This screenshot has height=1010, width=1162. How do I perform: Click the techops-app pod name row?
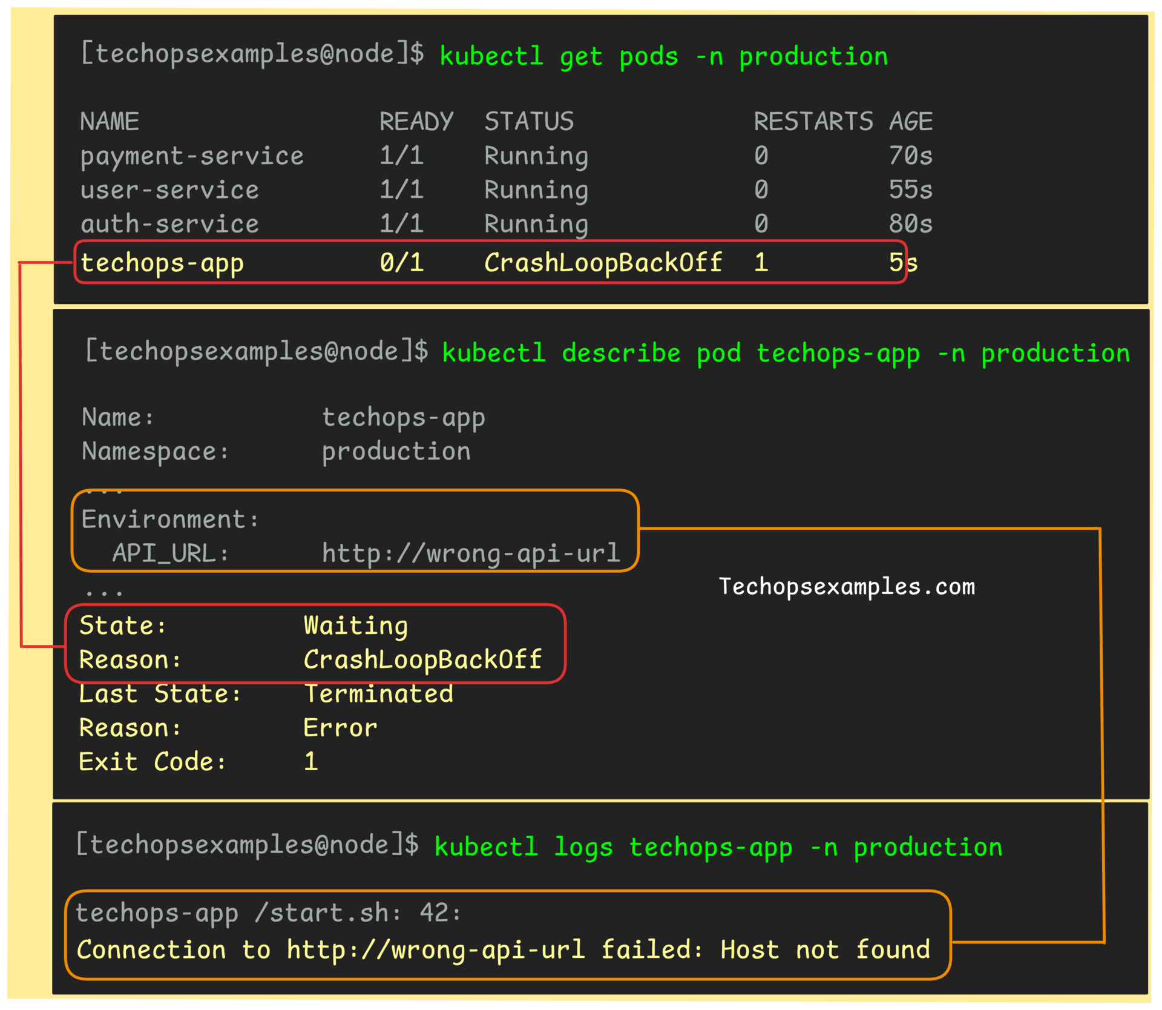pos(162,263)
